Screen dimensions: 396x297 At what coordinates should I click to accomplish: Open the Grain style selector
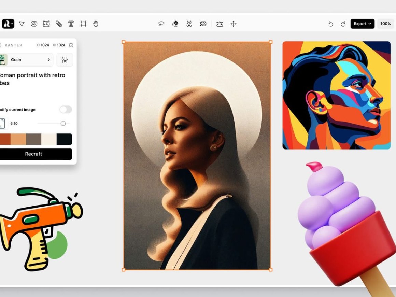point(27,60)
